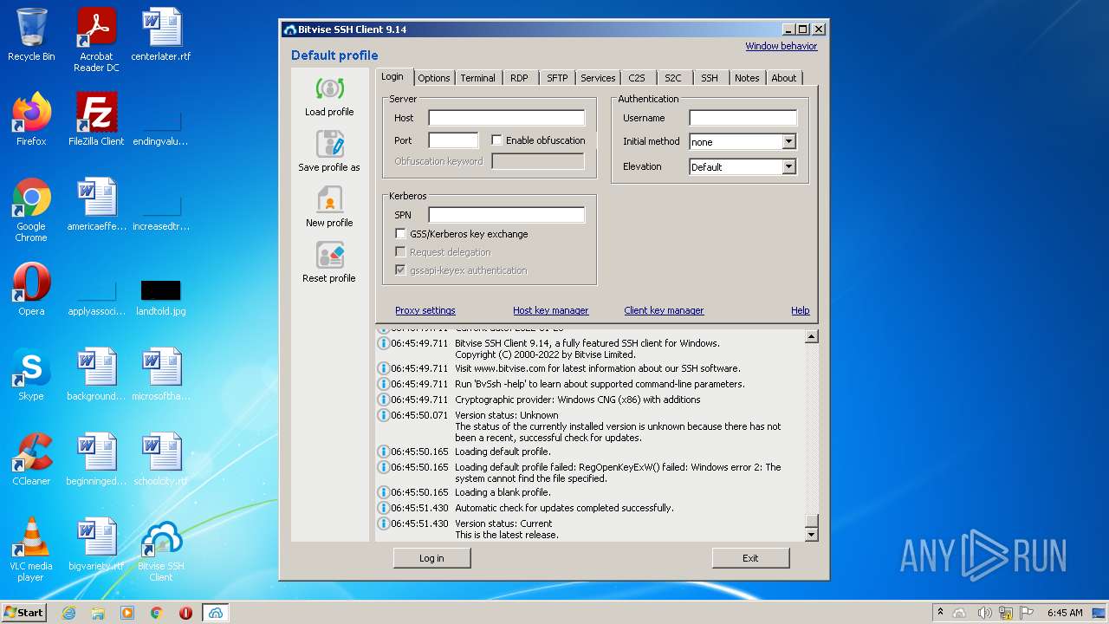
Task: Open Recycle Bin on desktop
Action: click(x=31, y=35)
